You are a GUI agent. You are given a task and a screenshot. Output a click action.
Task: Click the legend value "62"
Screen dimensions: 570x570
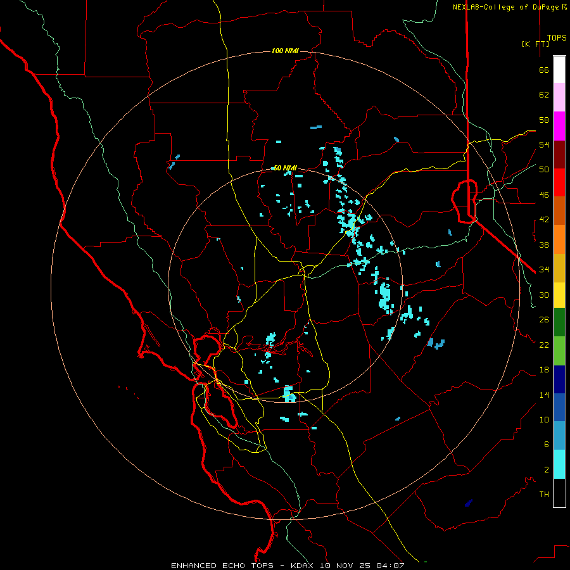[x=544, y=95]
